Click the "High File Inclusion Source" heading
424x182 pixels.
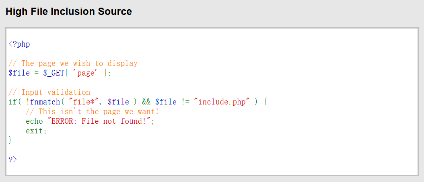pyautogui.click(x=69, y=12)
